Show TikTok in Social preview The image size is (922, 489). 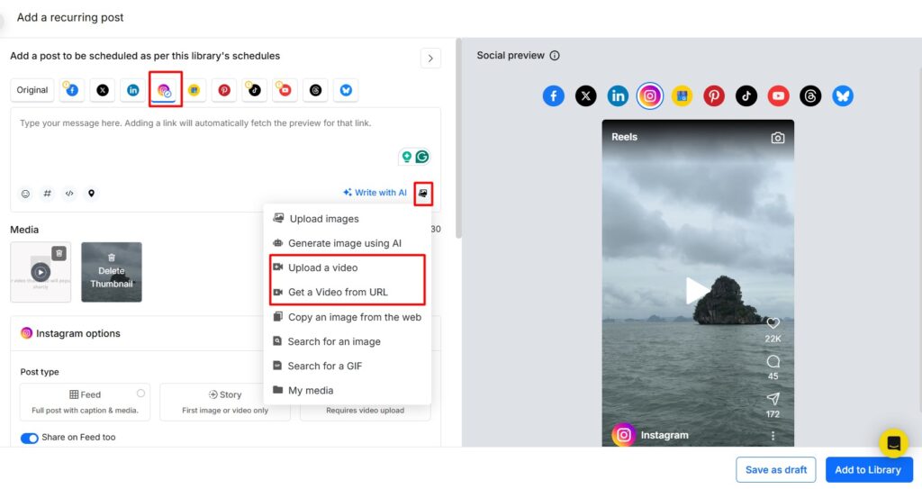(x=746, y=95)
